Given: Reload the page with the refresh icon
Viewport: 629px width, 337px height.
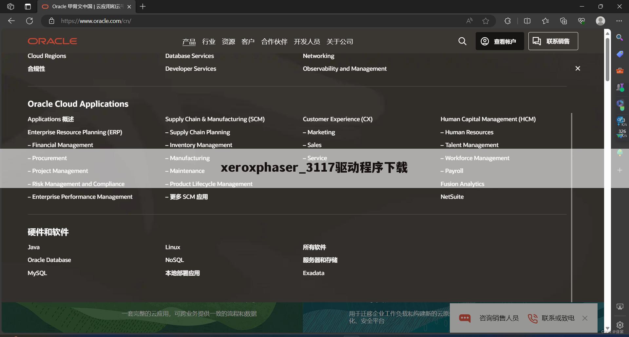Looking at the screenshot, I should [x=29, y=21].
